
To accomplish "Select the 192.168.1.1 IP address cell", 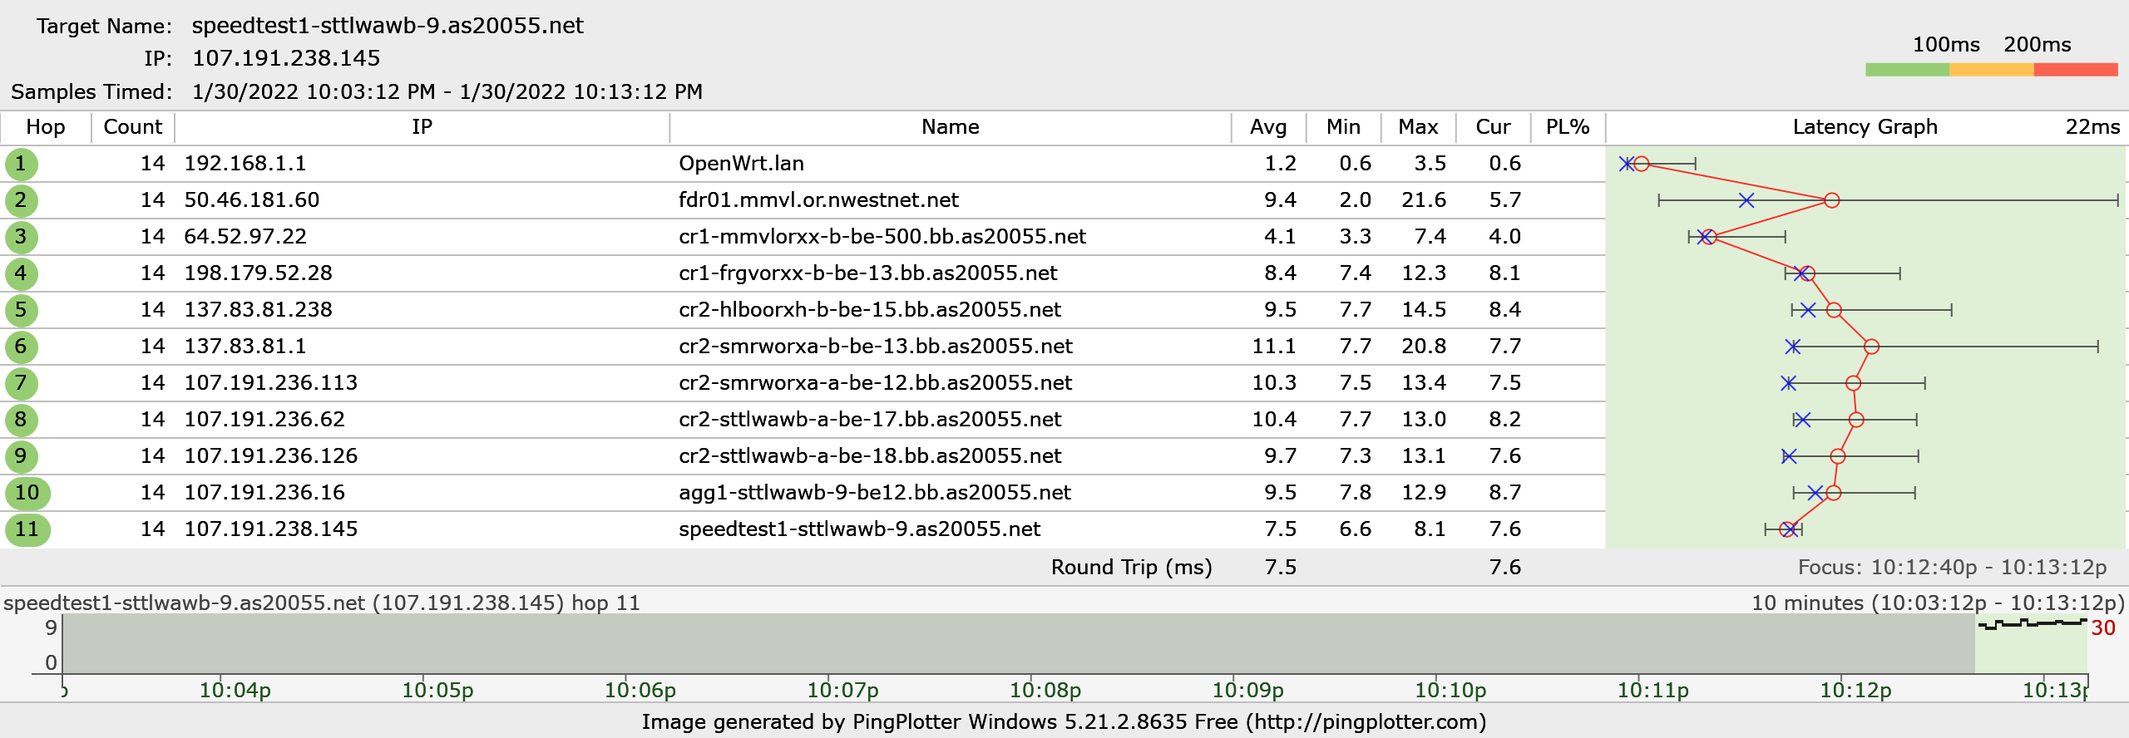I will (x=245, y=164).
